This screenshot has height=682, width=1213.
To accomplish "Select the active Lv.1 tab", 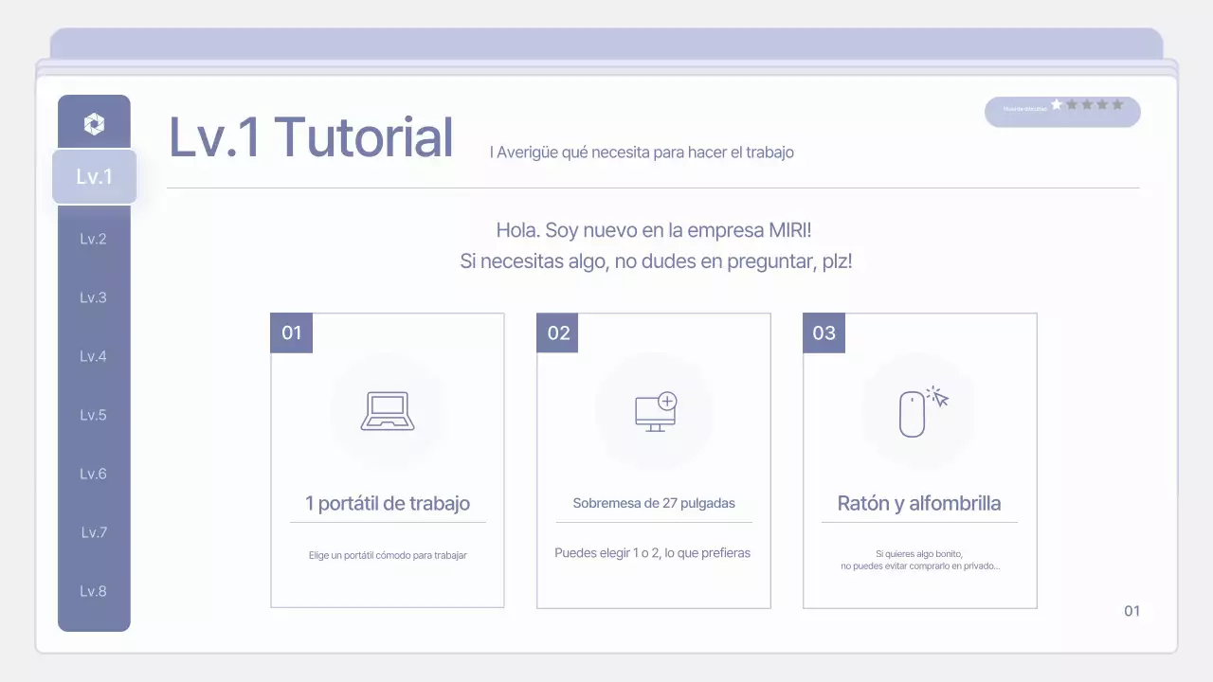I will (x=94, y=176).
